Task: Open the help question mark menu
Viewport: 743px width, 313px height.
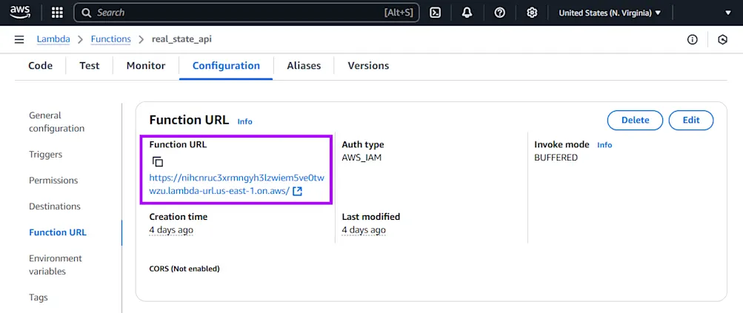Action: (499, 13)
